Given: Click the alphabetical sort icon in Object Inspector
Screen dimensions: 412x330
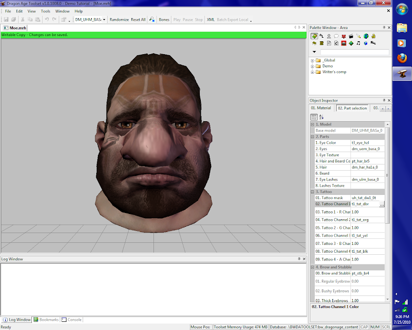Looking at the screenshot, I should click(321, 117).
